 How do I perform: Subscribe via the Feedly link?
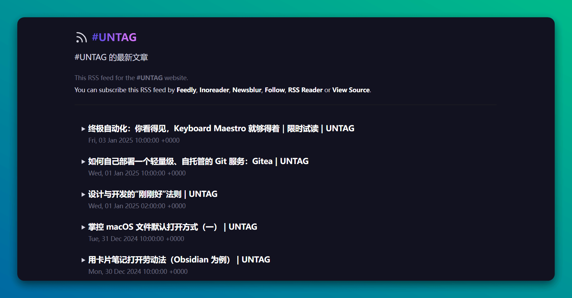pyautogui.click(x=186, y=90)
